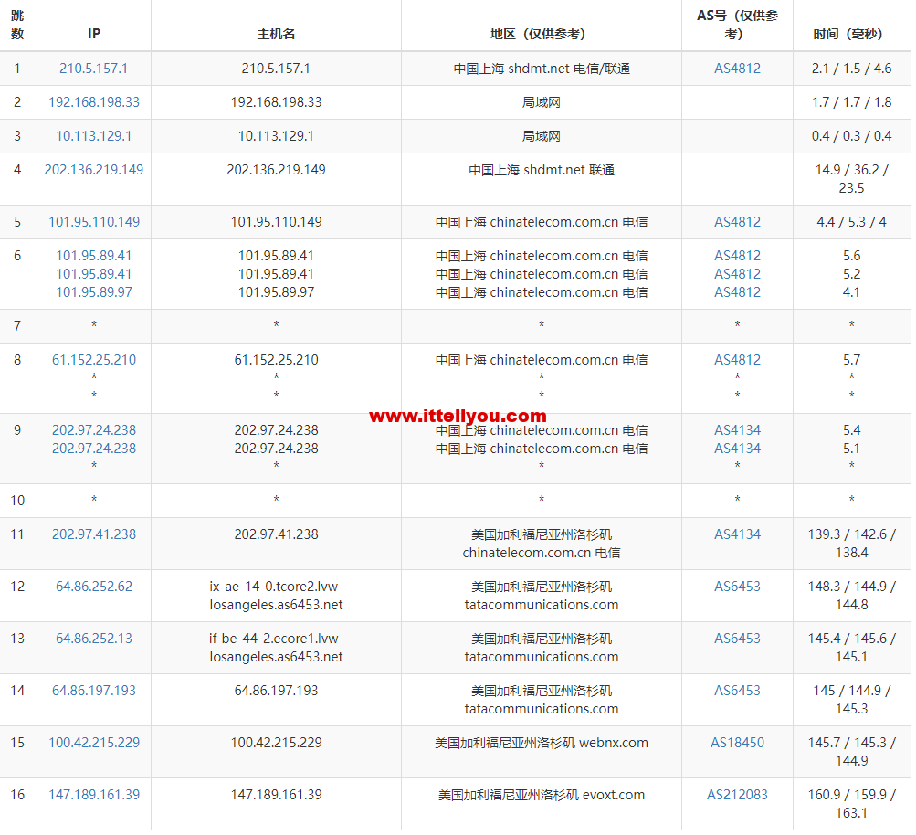This screenshot has height=835, width=916.
Task: Select the 202.136.219.149 IP link
Action: click(93, 170)
